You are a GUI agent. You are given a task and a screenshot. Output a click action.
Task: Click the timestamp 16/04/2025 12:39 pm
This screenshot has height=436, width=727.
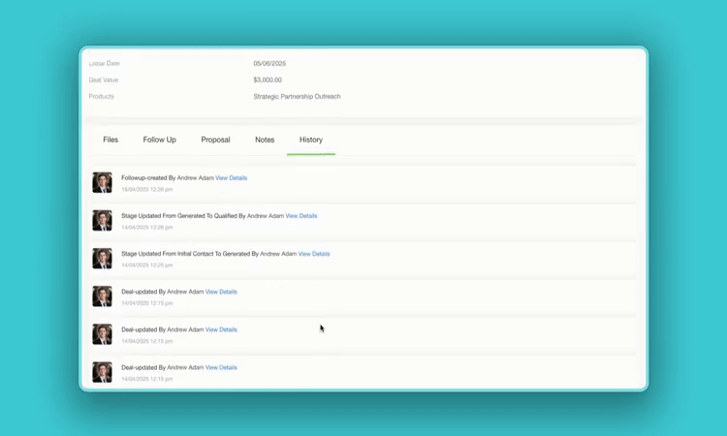click(147, 190)
